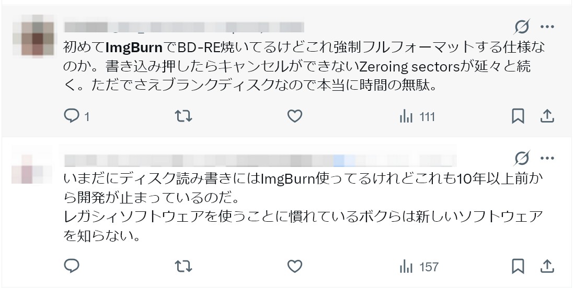Click bold ImgBurn keyword in first tweet
The image size is (575, 288).
pos(134,47)
